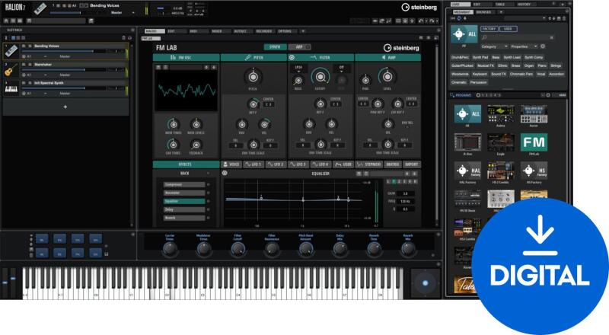609x335 pixels.
Task: Open the LFO 1 modulation page
Action: pos(252,164)
